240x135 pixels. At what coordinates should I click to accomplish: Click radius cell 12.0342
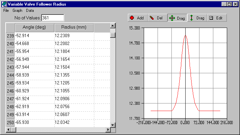click(74, 123)
